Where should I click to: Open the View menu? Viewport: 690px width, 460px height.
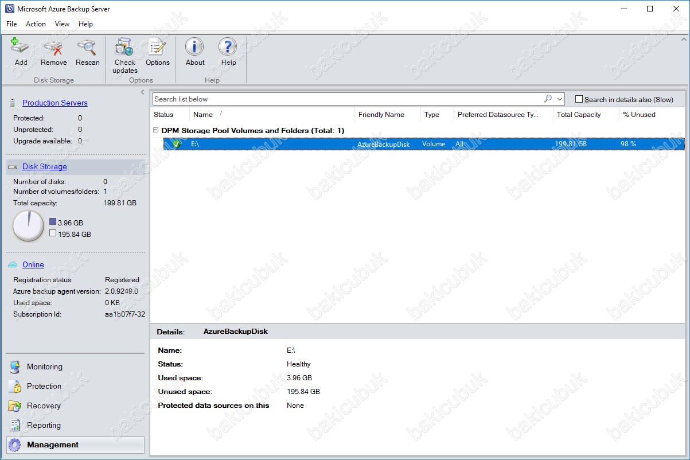pos(62,24)
